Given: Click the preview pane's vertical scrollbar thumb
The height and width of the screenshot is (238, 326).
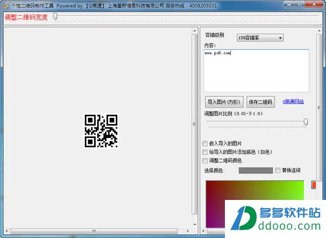Looking at the screenshot, I should [x=195, y=124].
